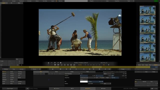This screenshot has width=160, height=90.
Task: Open the Over outline mode dropdown
Action: pyautogui.click(x=107, y=83)
